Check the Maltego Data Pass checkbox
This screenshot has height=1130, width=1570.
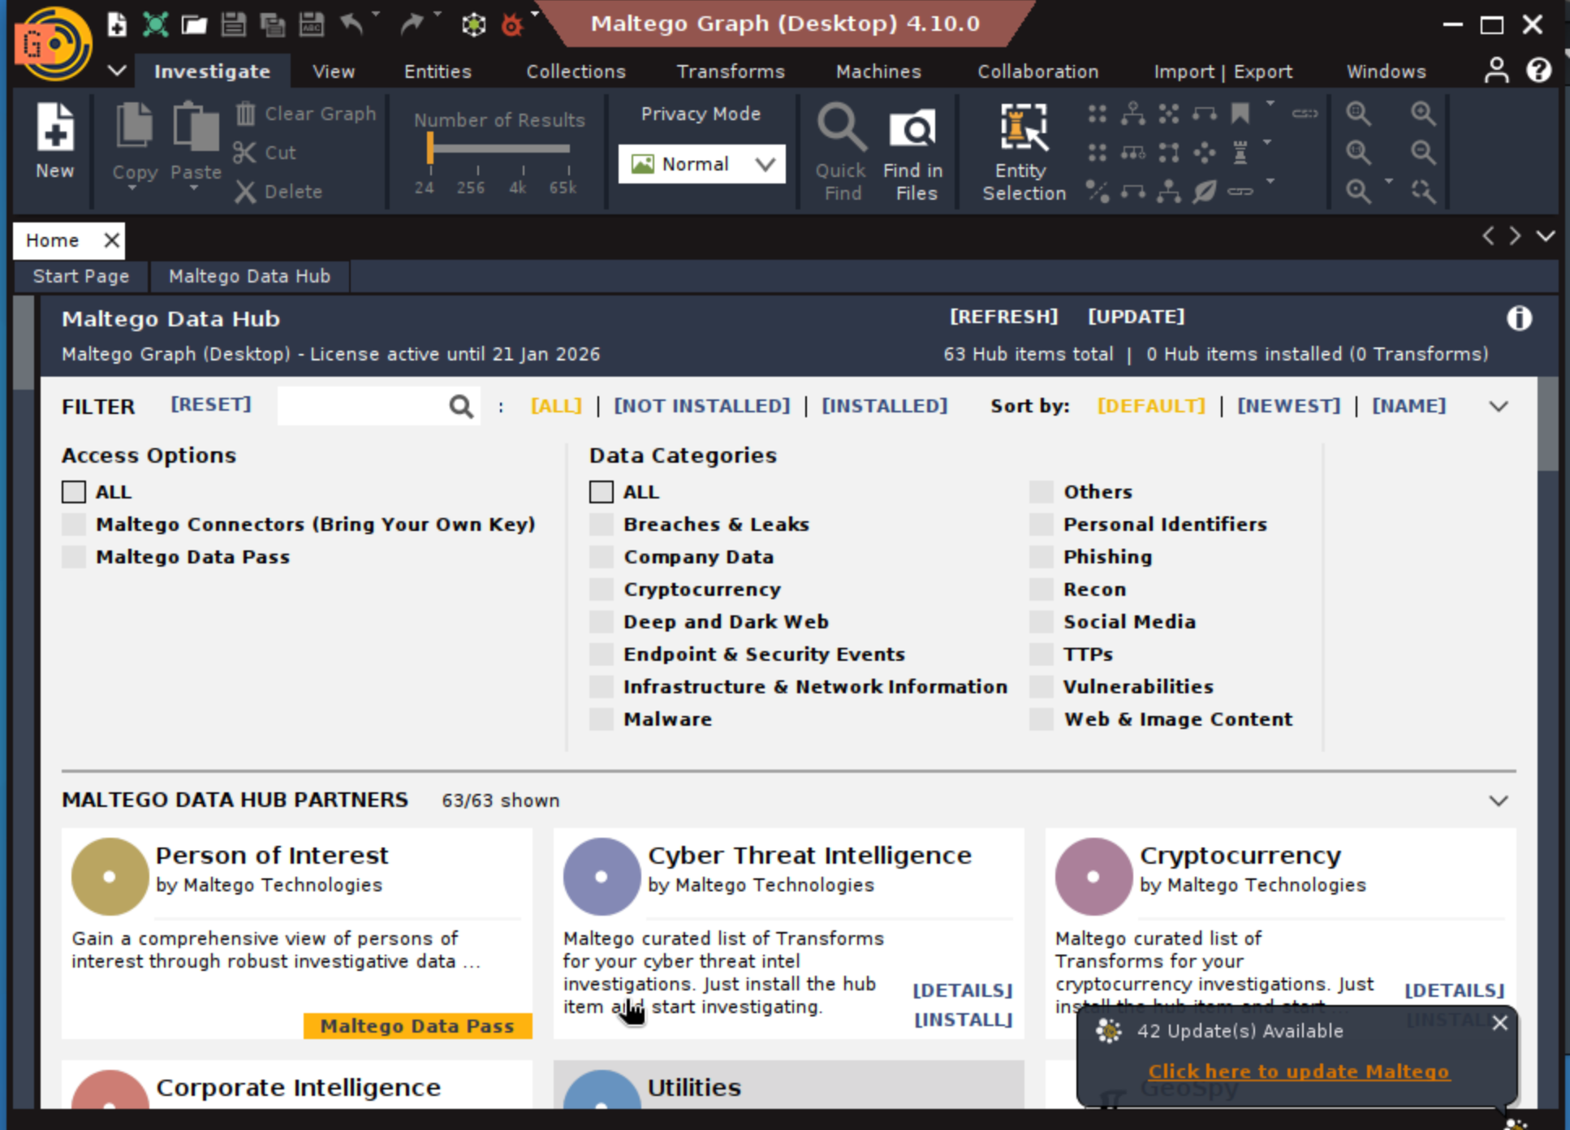[74, 557]
